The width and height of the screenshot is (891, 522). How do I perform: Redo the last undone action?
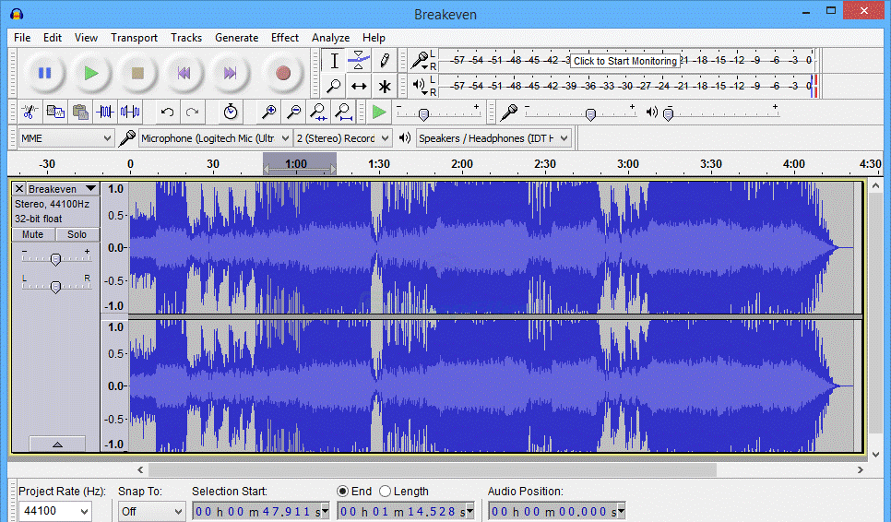coord(192,112)
